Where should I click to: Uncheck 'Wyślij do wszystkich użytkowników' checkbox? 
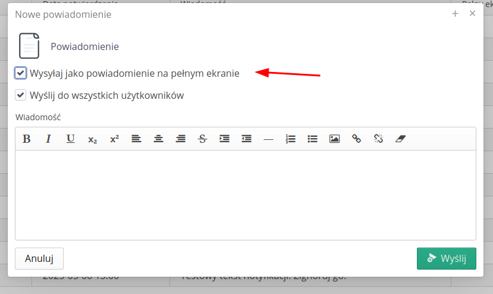click(x=21, y=95)
